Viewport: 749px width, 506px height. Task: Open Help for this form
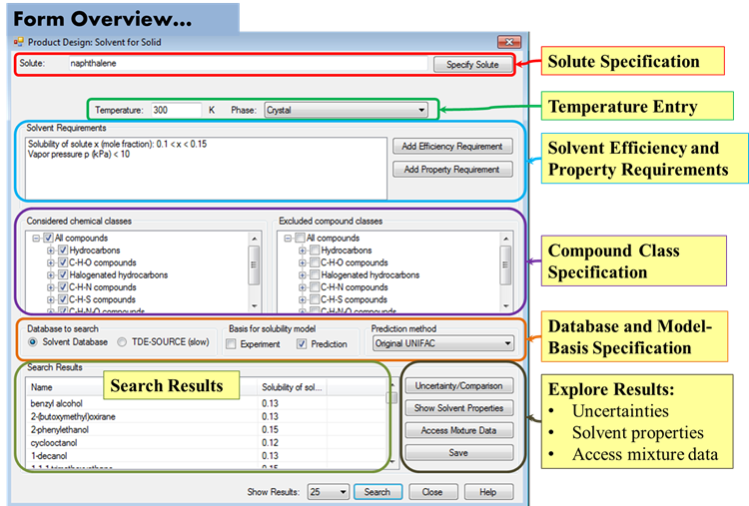point(488,492)
